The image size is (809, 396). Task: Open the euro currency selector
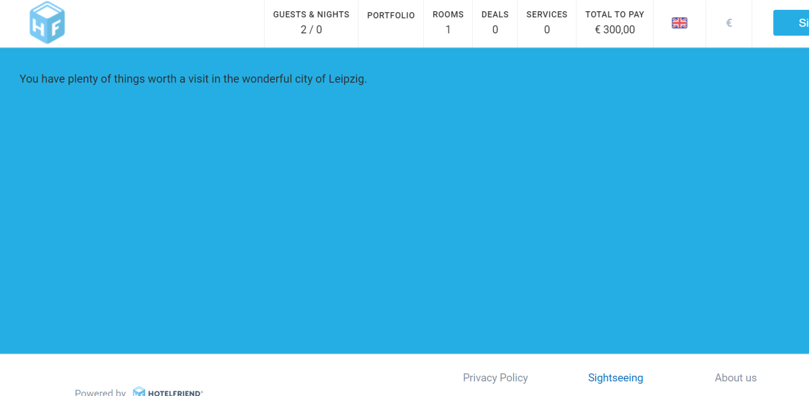[x=729, y=23]
